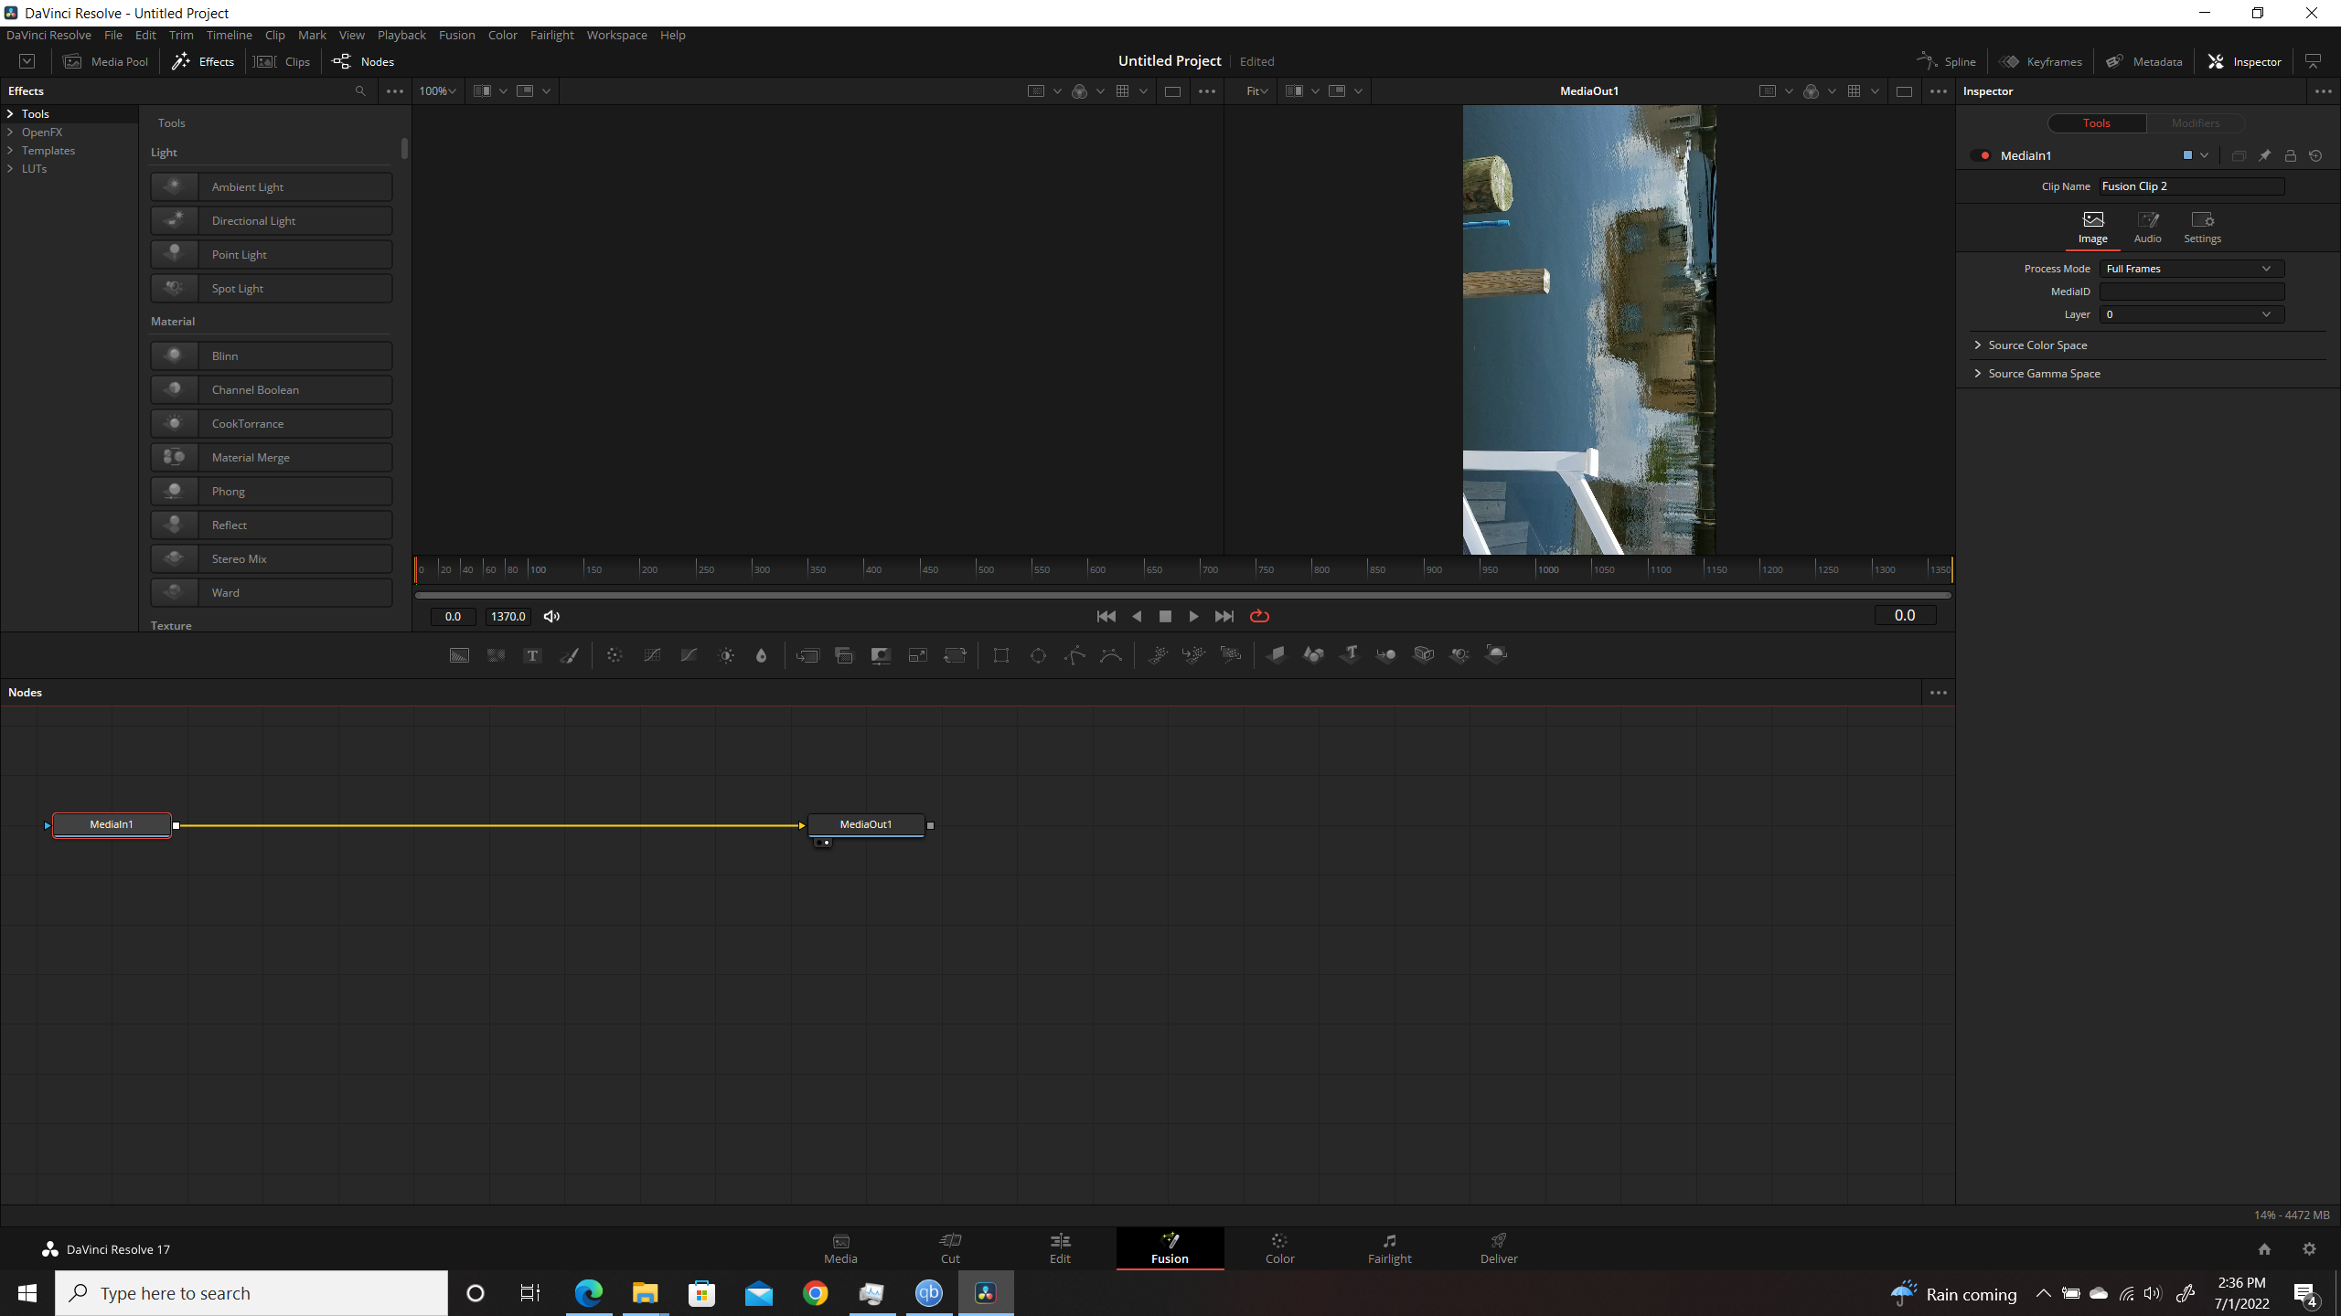Screen dimensions: 2341x1316
Task: Lock the MediaIn1 tool
Action: (x=2290, y=156)
